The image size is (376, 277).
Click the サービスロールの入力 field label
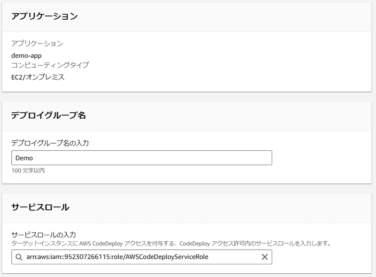(x=44, y=235)
